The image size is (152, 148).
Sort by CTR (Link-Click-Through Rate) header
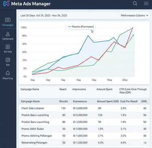tap(133, 91)
